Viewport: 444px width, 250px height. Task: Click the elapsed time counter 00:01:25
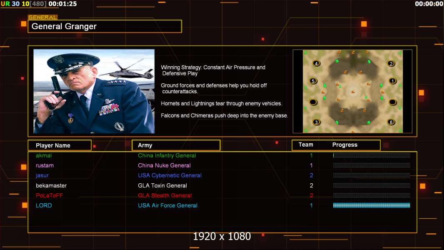(x=62, y=4)
